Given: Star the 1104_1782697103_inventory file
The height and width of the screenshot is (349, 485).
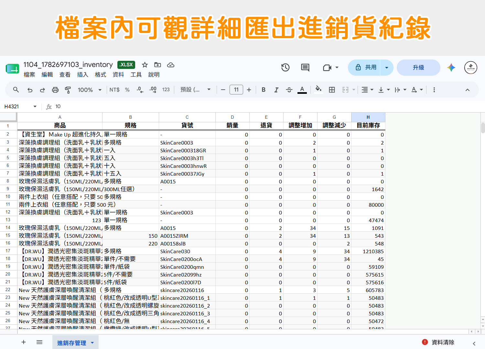Looking at the screenshot, I should click(145, 65).
